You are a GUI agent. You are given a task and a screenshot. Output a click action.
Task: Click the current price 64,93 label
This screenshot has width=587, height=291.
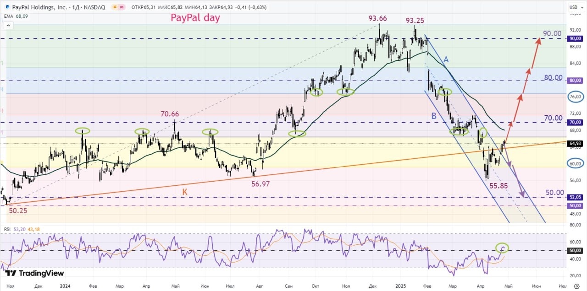pos(575,144)
